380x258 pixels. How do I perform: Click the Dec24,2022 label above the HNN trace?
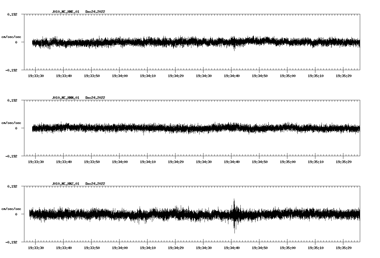95,97
